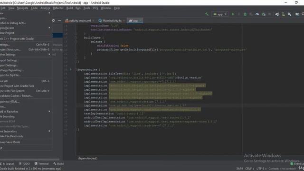Run the app with green play icon
The width and height of the screenshot is (304, 171).
pyautogui.click(x=233, y=14)
